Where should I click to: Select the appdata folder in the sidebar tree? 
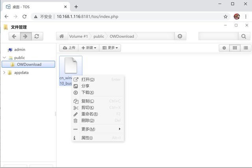tap(19, 73)
